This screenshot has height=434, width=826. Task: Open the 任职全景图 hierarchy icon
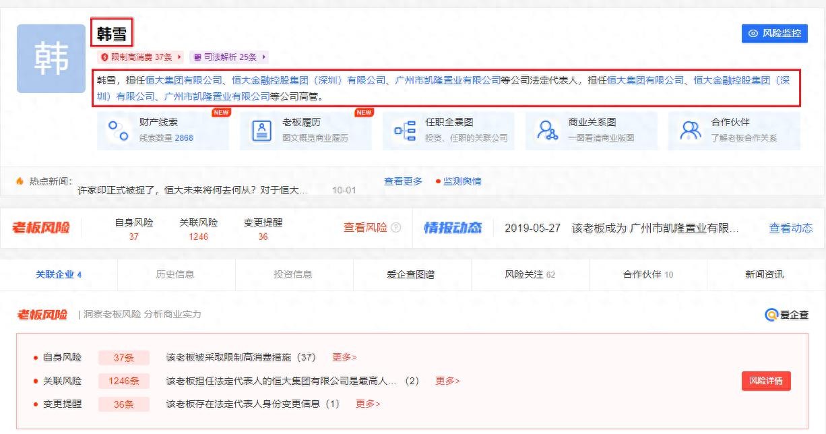coord(404,131)
